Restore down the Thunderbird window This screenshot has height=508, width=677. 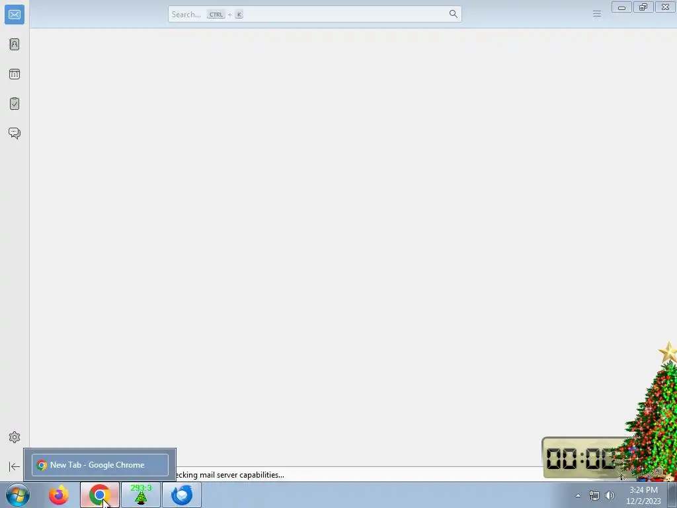[643, 7]
